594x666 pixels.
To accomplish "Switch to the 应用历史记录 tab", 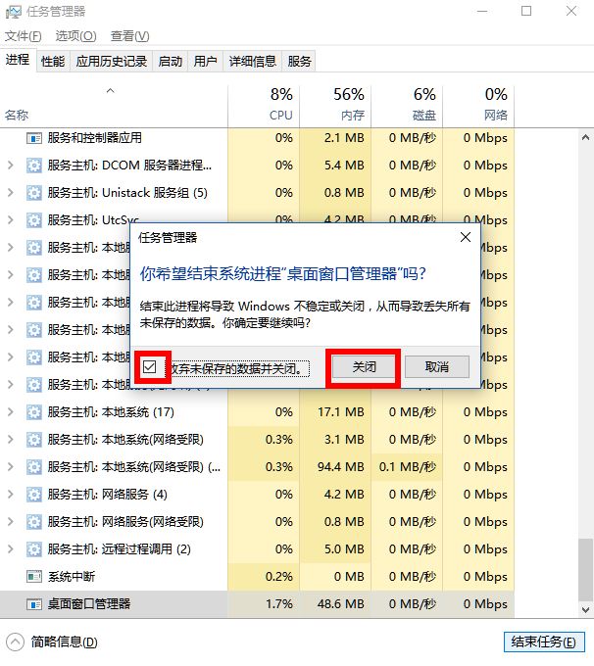I will coord(112,61).
